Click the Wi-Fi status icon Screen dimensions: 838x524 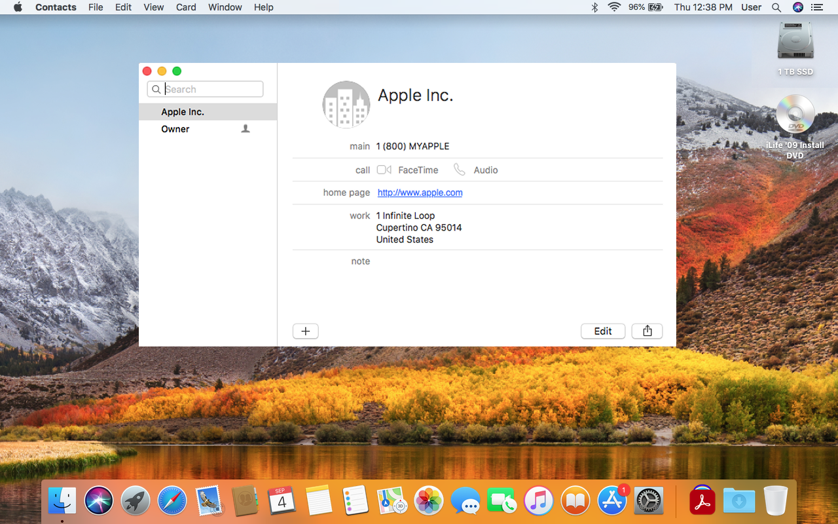pyautogui.click(x=614, y=7)
